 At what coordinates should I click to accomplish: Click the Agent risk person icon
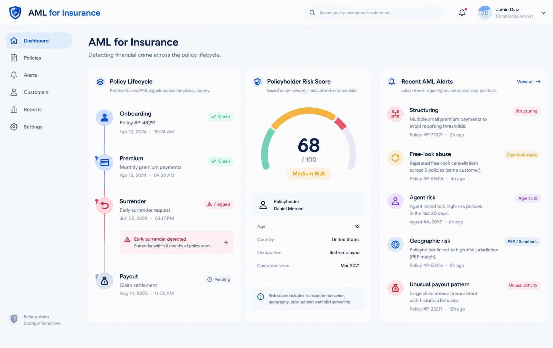click(395, 201)
